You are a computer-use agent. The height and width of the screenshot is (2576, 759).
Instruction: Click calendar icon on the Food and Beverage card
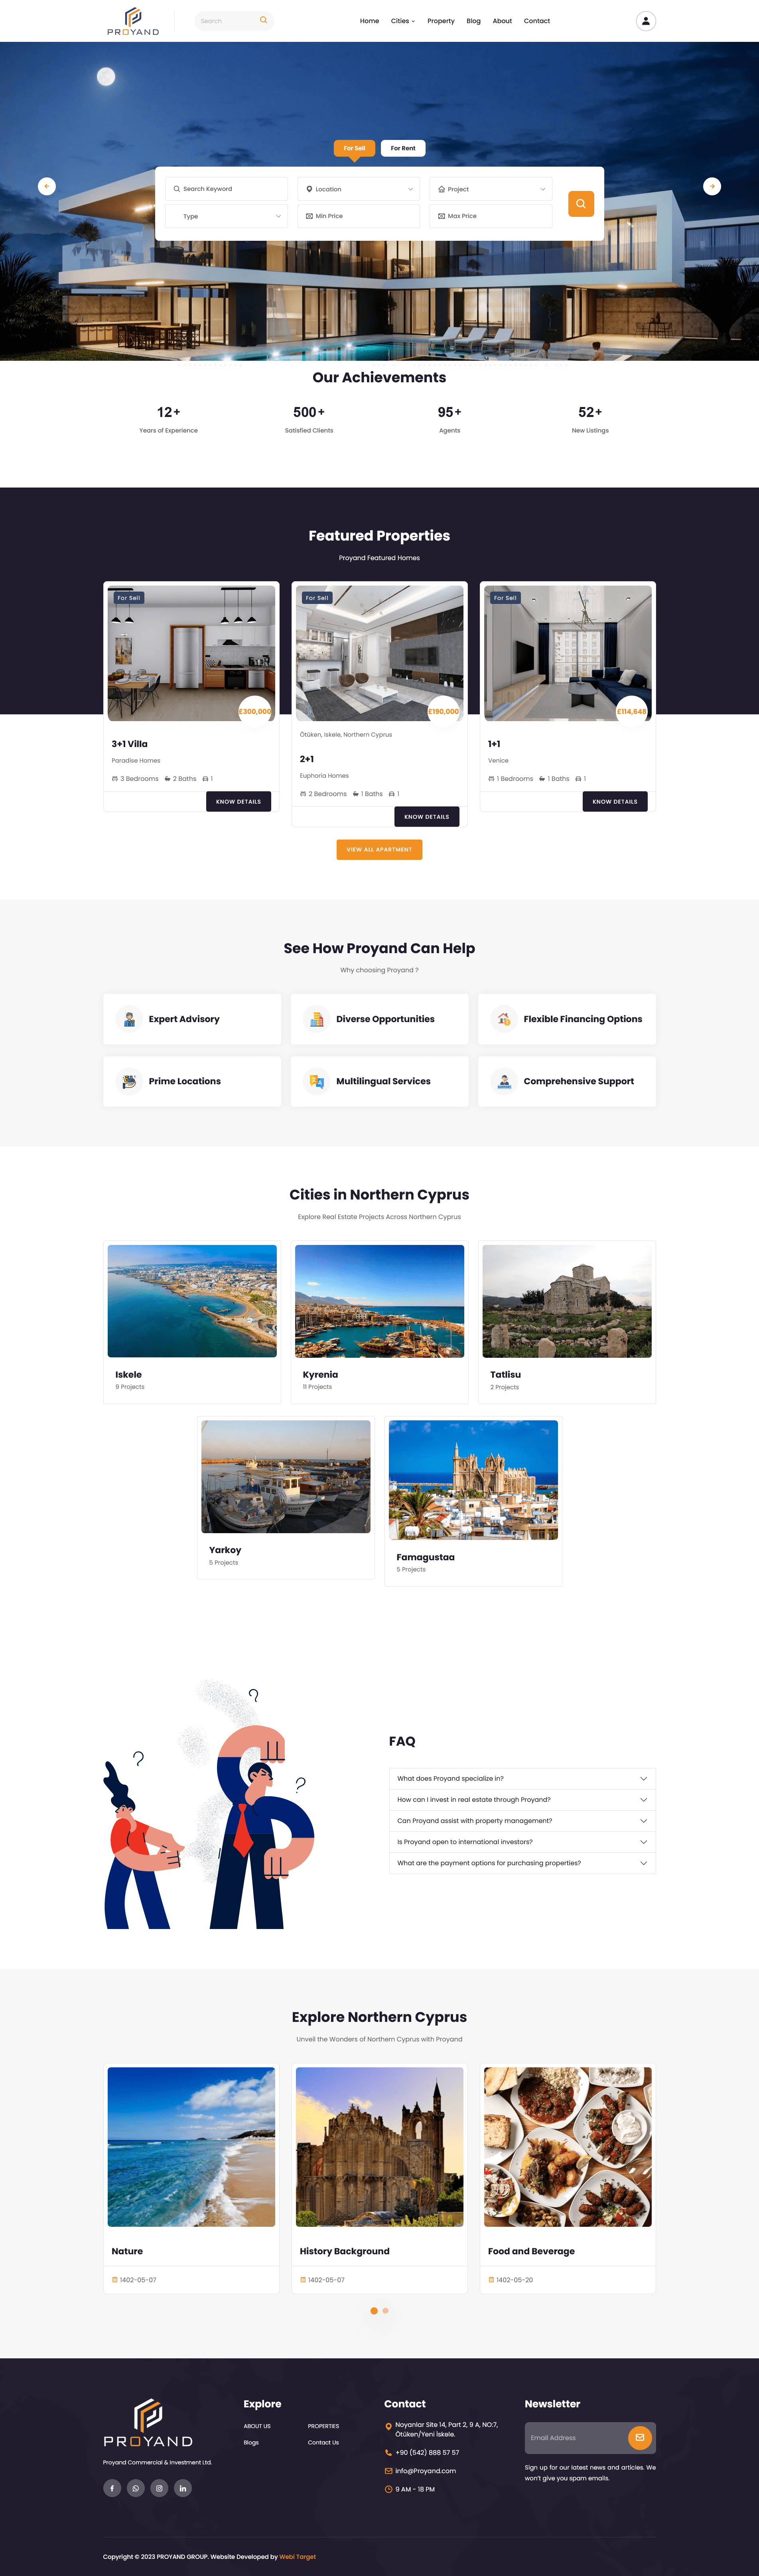(x=491, y=2280)
